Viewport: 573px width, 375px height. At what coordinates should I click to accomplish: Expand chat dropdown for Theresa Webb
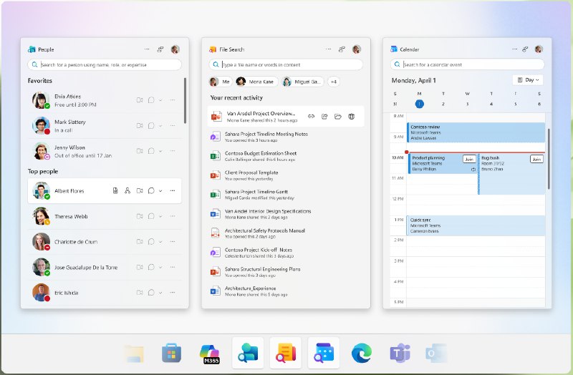[160, 216]
